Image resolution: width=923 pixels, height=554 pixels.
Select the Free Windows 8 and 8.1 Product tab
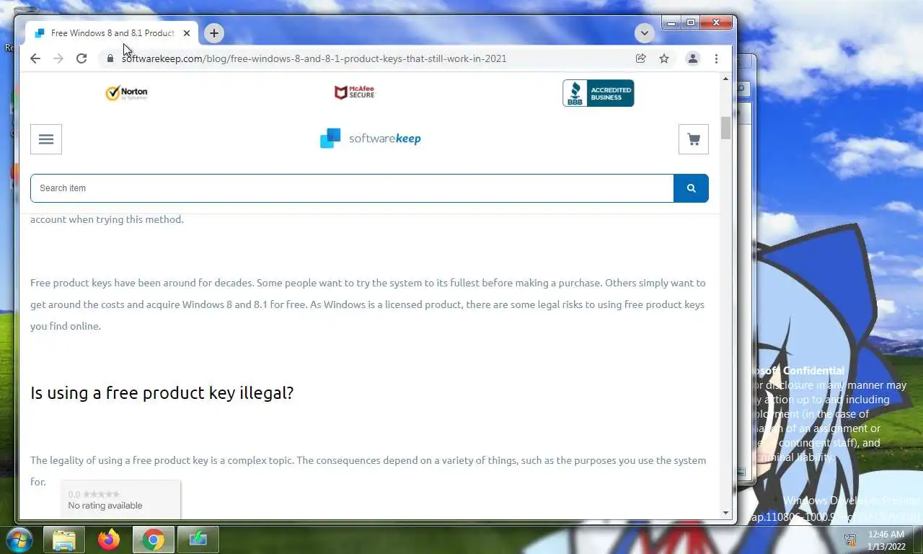(112, 33)
